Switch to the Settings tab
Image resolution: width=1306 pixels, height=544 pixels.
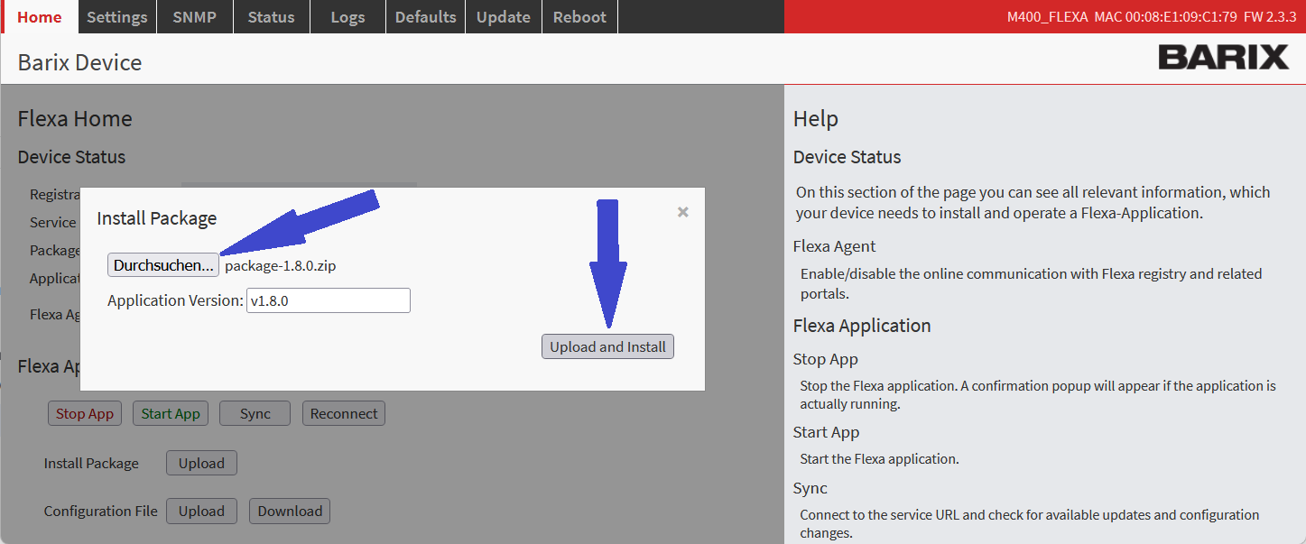(x=117, y=17)
